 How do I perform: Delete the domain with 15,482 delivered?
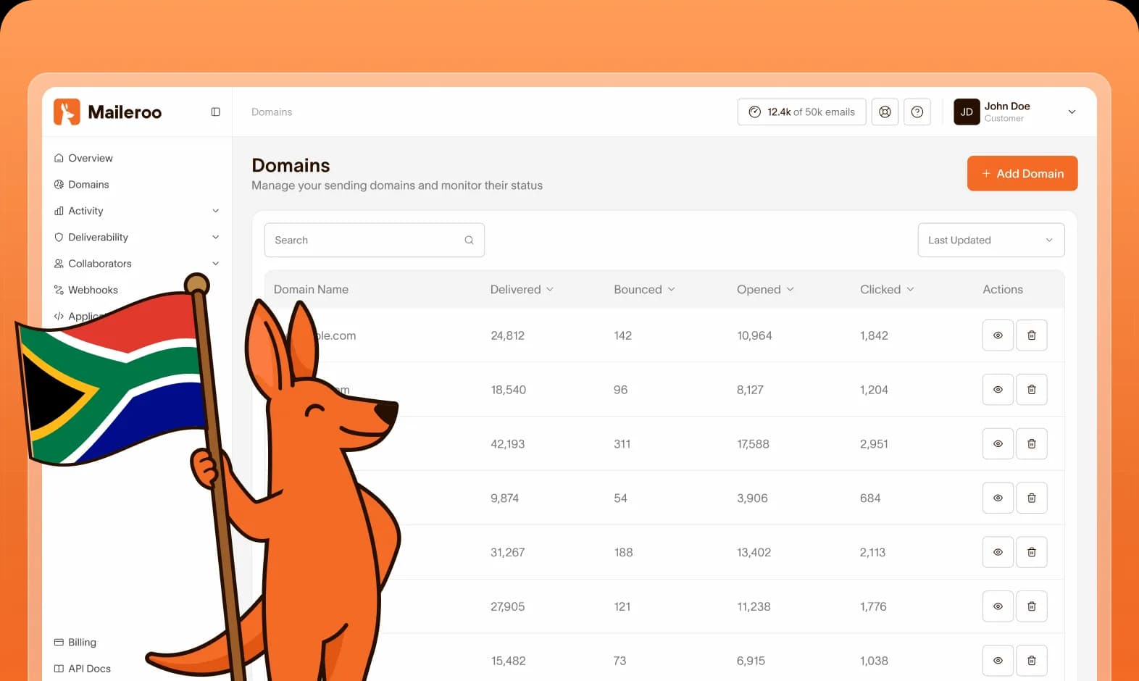1032,661
